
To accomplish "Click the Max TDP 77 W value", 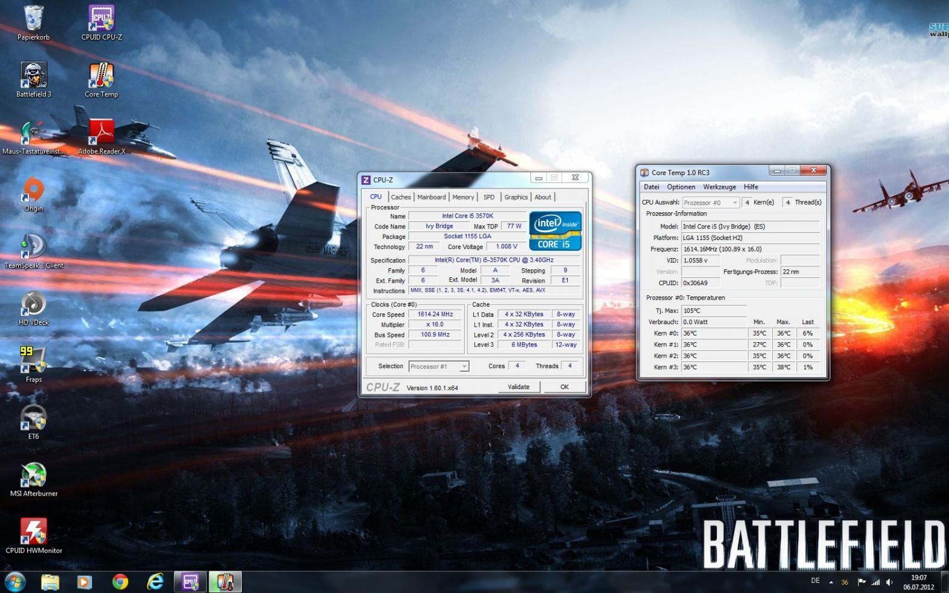I will pos(514,227).
